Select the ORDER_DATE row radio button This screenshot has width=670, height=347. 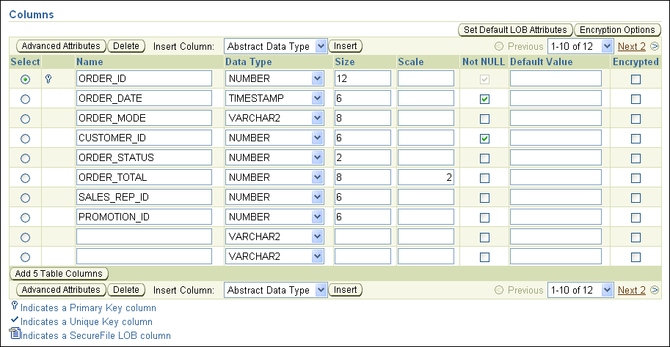(x=26, y=99)
